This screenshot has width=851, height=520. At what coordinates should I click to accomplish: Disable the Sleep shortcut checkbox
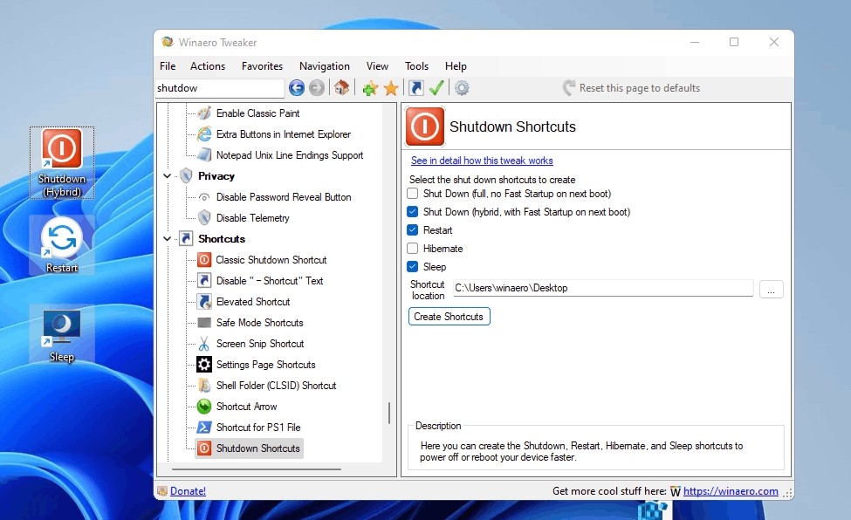coord(412,266)
